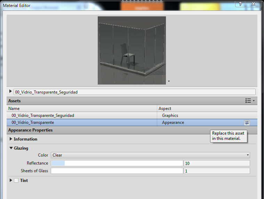Screen dimensions: 264x199
Task: Open the Assets list view options menu
Action: pyautogui.click(x=250, y=101)
